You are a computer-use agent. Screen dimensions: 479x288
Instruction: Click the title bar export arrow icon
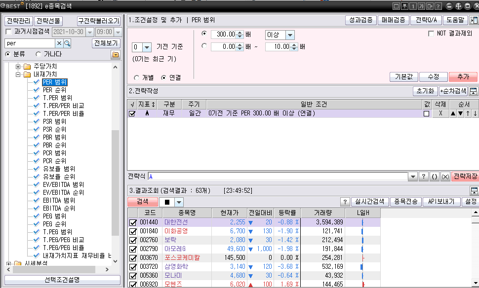coord(430,6)
